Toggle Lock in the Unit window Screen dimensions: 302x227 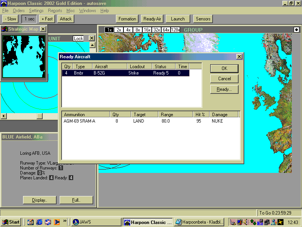click(x=79, y=39)
